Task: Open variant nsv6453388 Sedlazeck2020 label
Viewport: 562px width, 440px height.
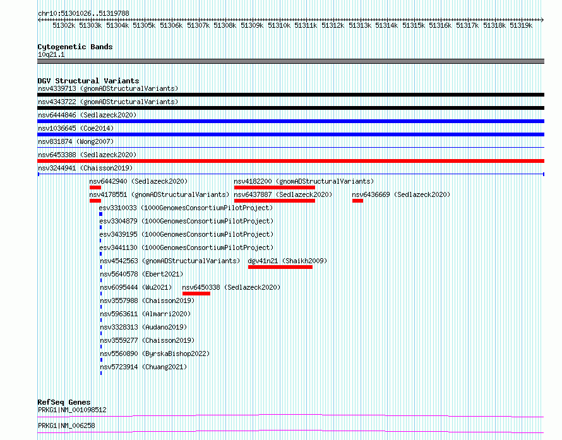Action: point(87,155)
